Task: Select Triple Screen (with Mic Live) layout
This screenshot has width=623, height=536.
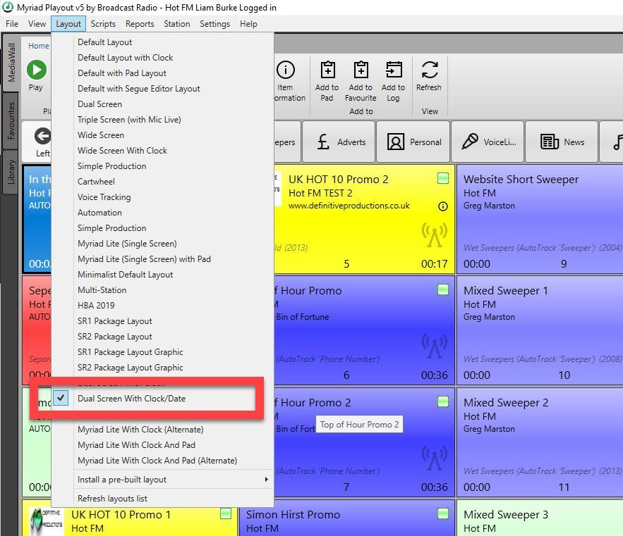Action: coord(129,120)
